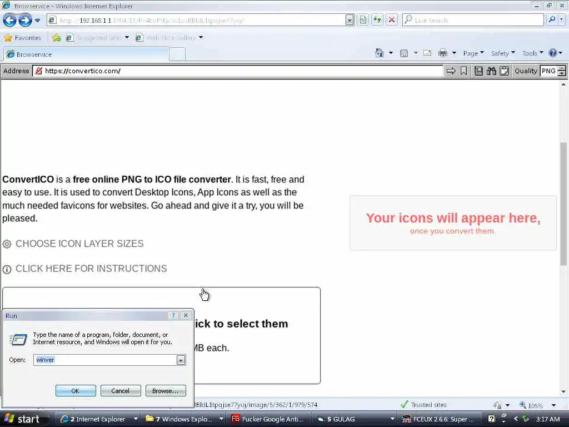Open the Protected Mode status dropdown in status bar
Viewport: 569px width, 427px height.
point(507,405)
